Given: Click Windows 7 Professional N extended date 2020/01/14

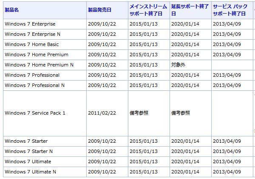Looking at the screenshot, I should [185, 85].
